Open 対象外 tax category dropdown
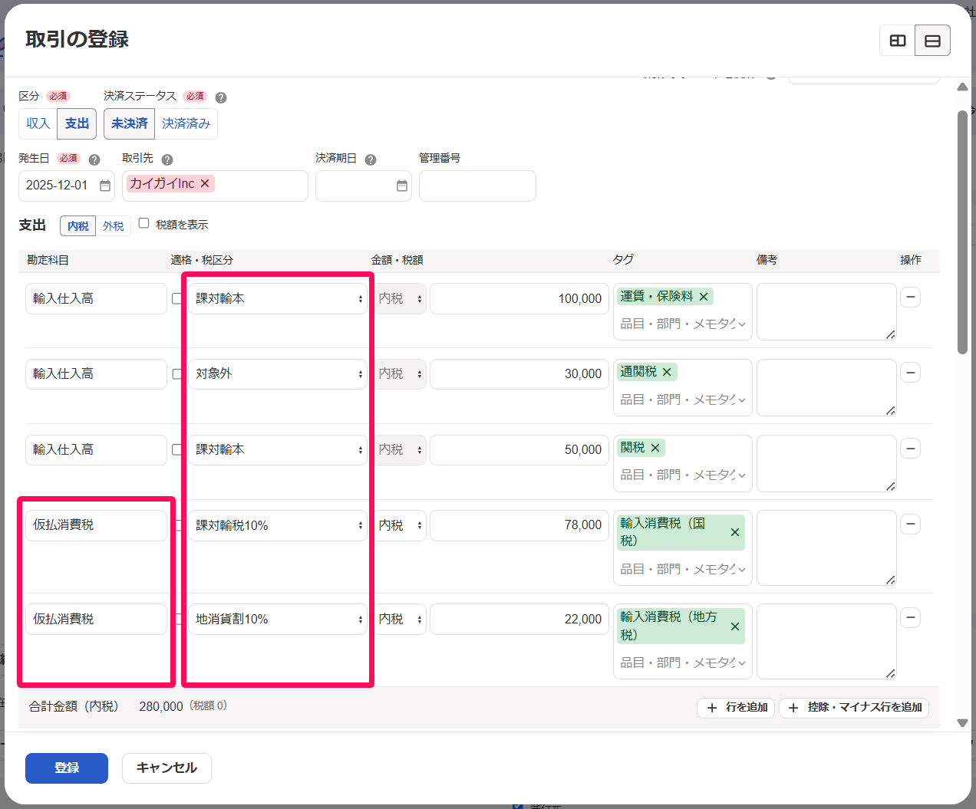 pos(278,374)
